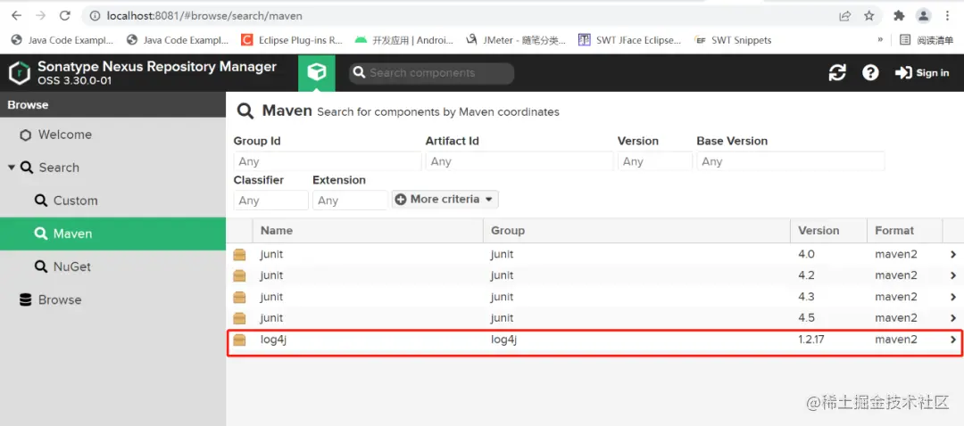Open the Chrome three-dot menu
This screenshot has height=426, width=964.
click(947, 16)
